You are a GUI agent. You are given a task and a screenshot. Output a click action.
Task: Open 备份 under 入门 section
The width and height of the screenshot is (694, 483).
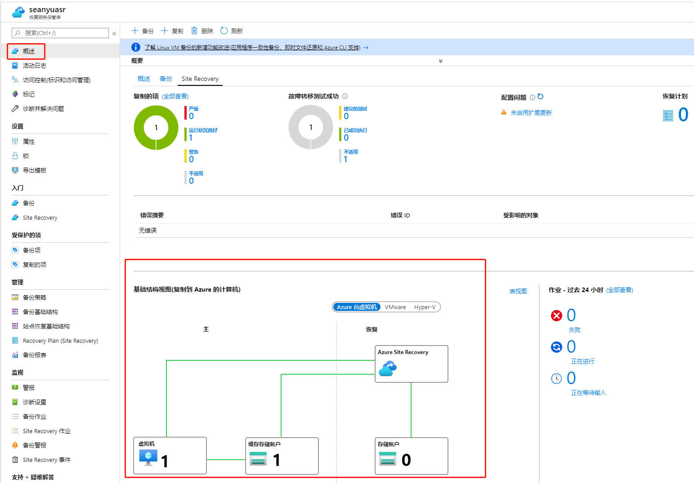28,203
